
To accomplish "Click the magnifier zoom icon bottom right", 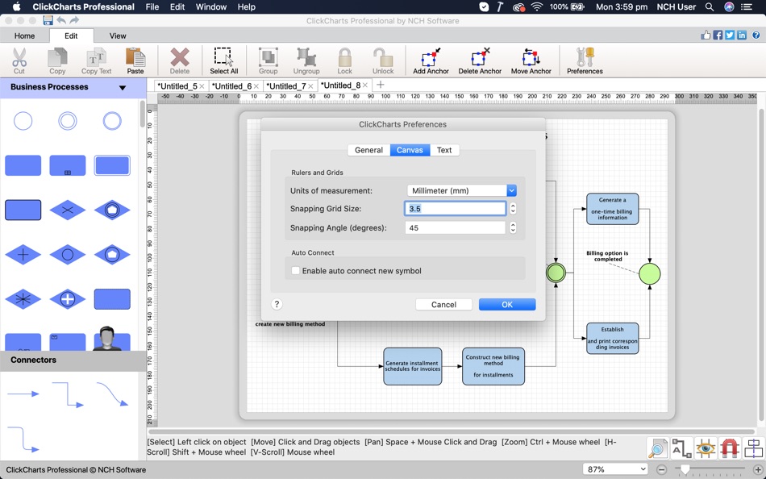I will click(657, 448).
